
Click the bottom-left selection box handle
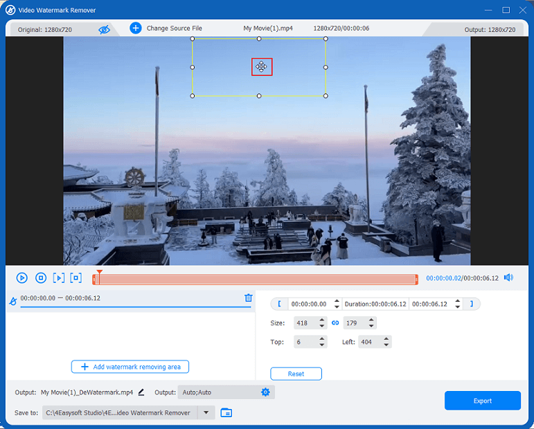[193, 96]
